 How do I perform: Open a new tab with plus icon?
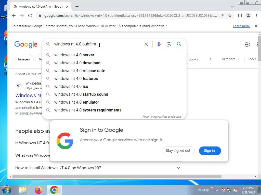coord(77,7)
